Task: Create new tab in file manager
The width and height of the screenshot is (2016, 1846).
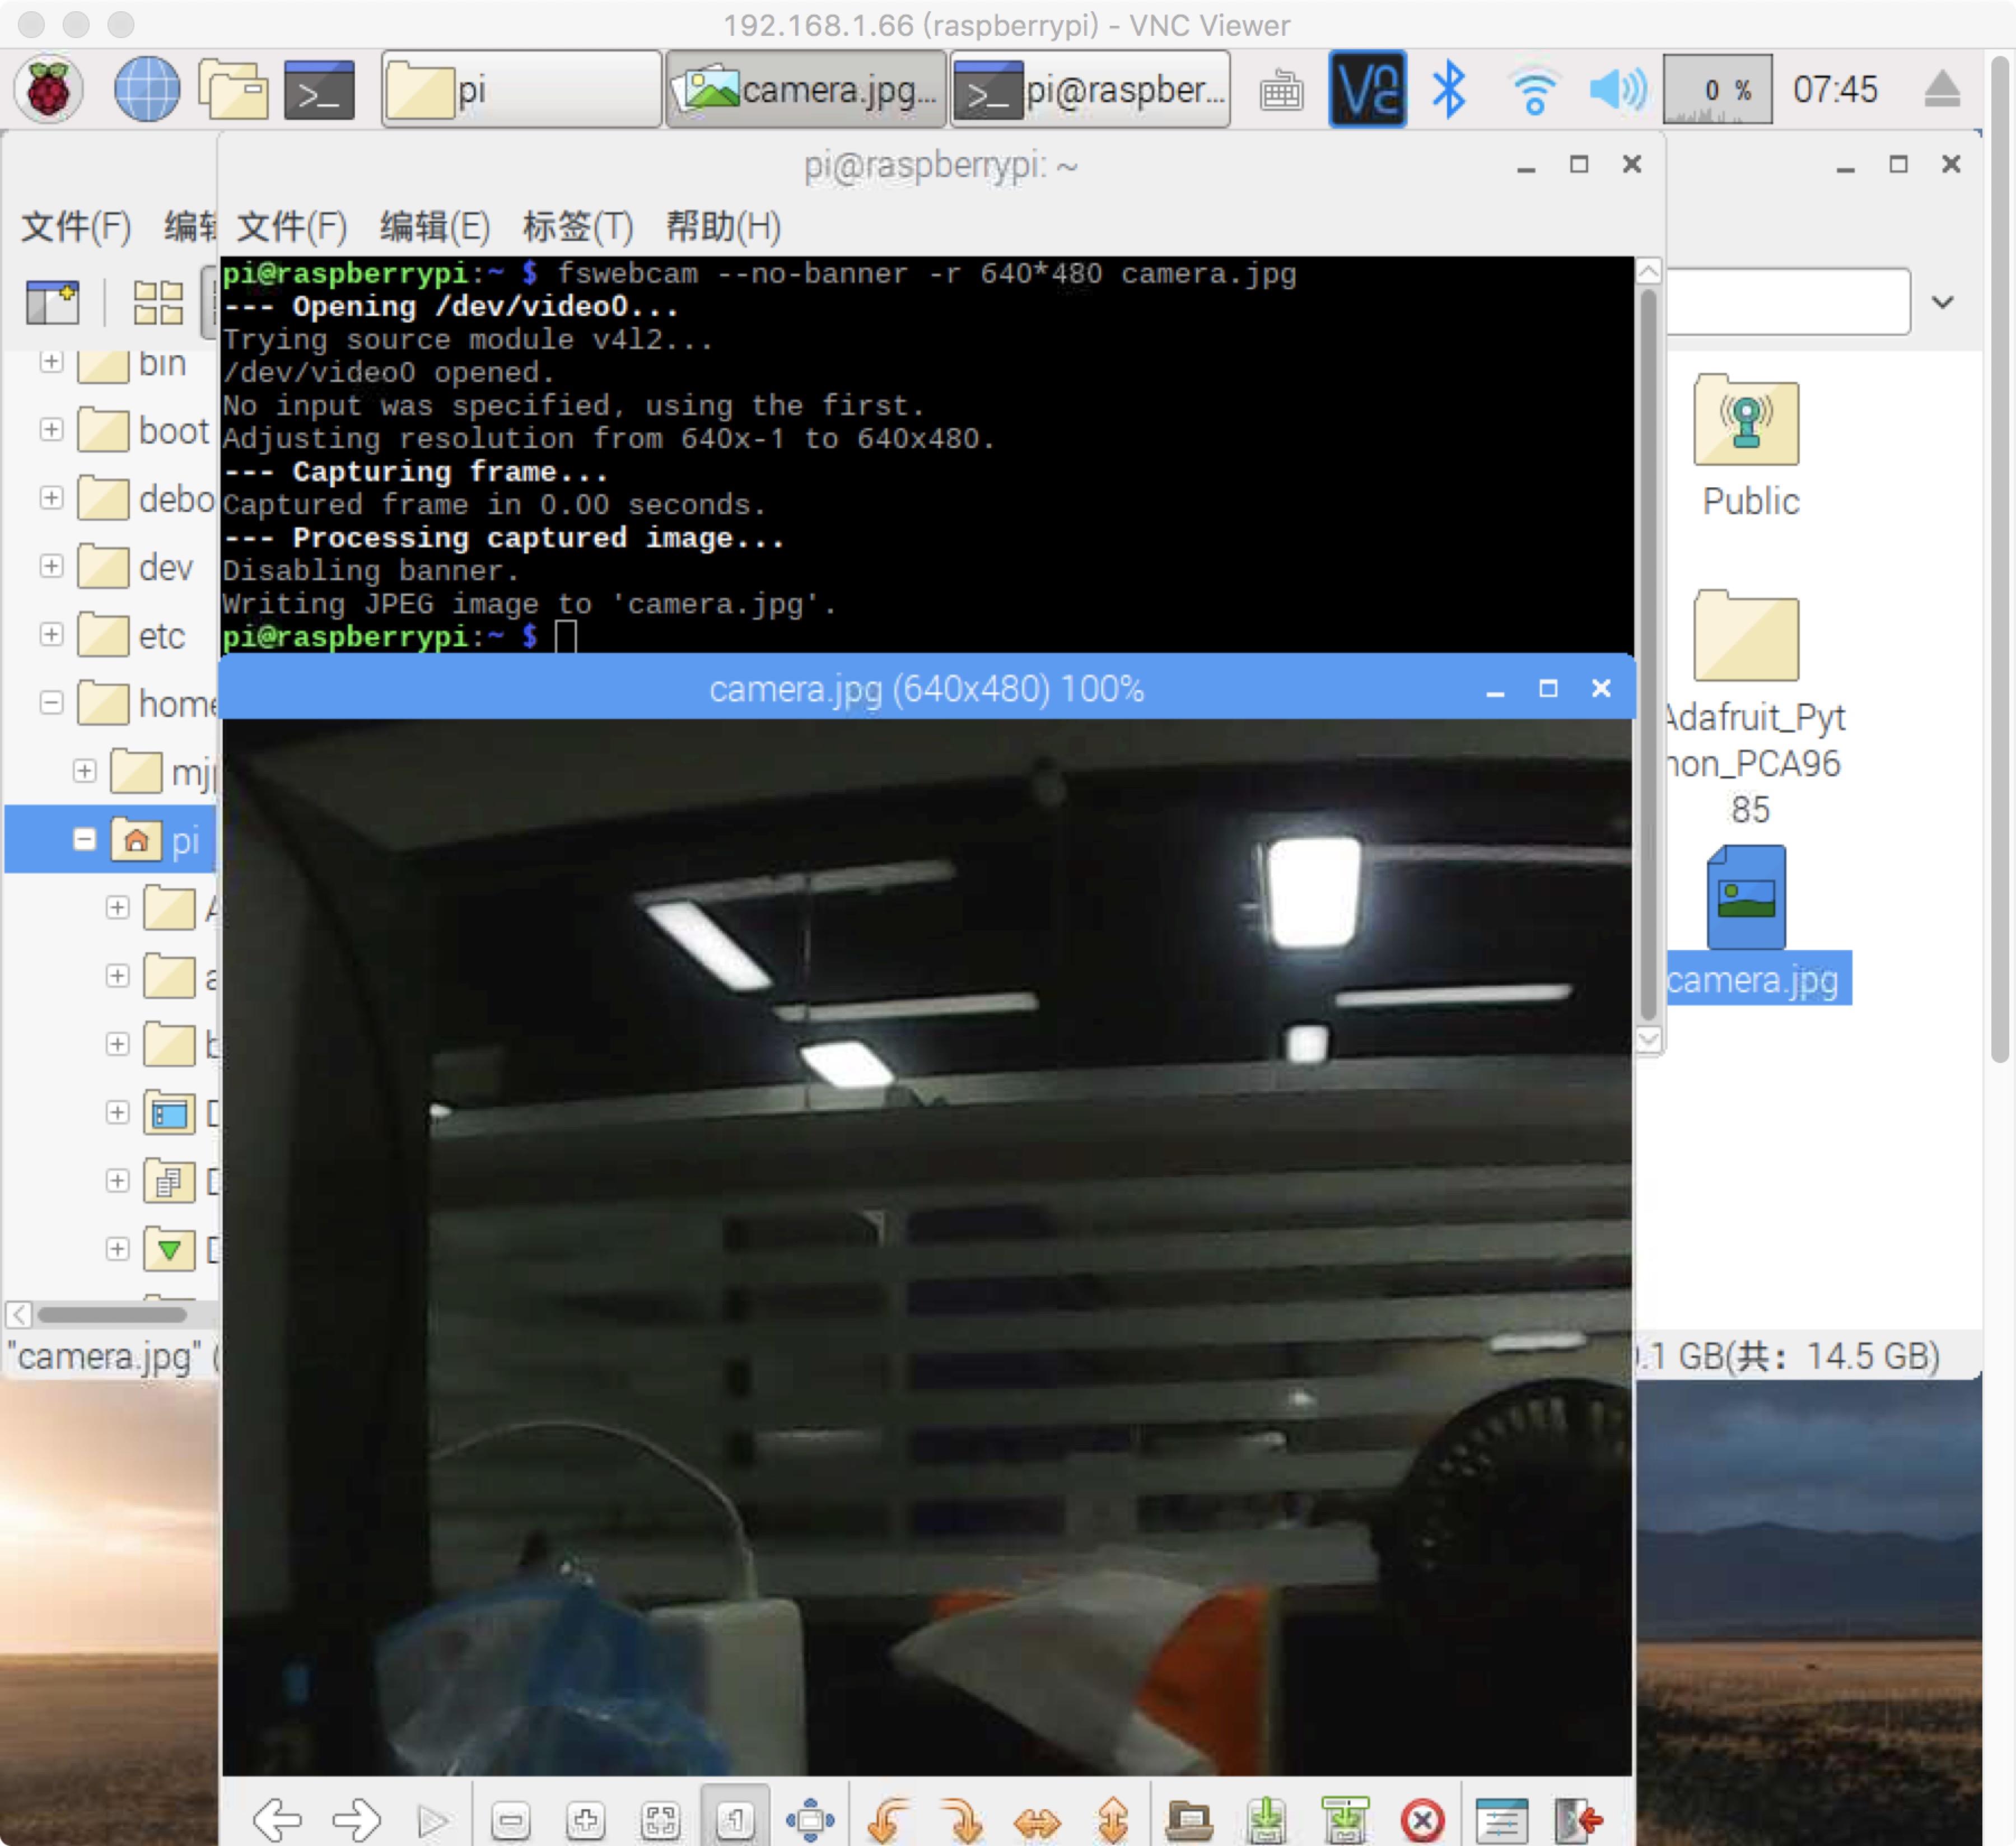Action: [52, 302]
